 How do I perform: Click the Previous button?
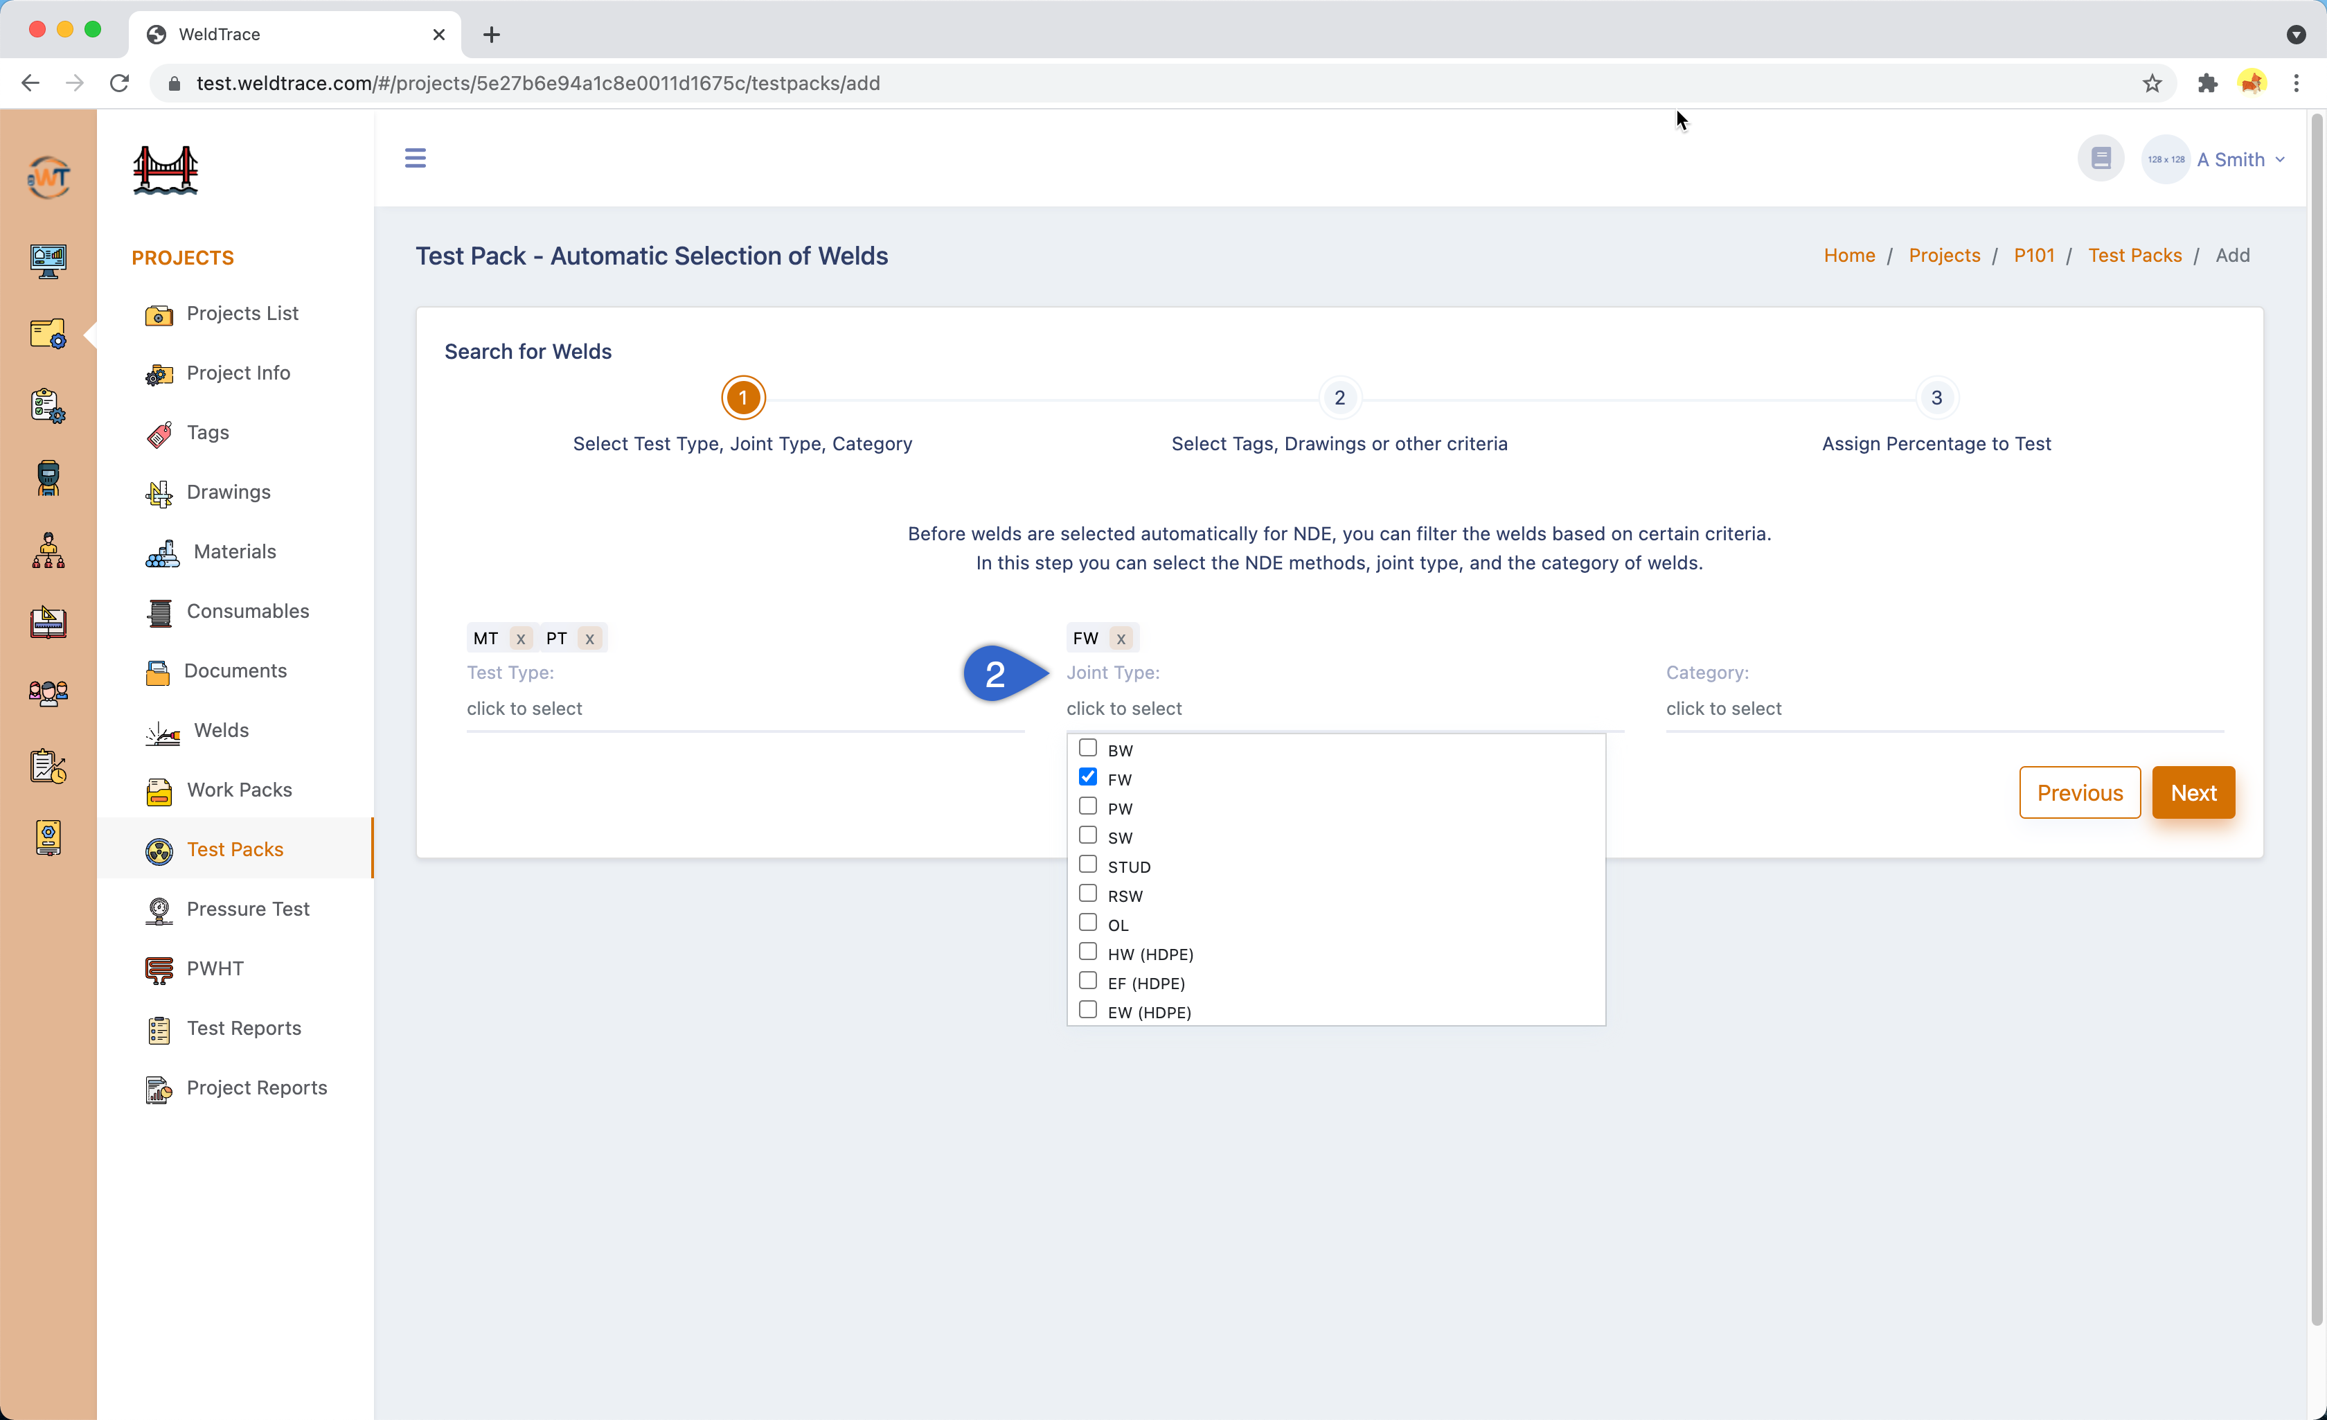pyautogui.click(x=2080, y=792)
